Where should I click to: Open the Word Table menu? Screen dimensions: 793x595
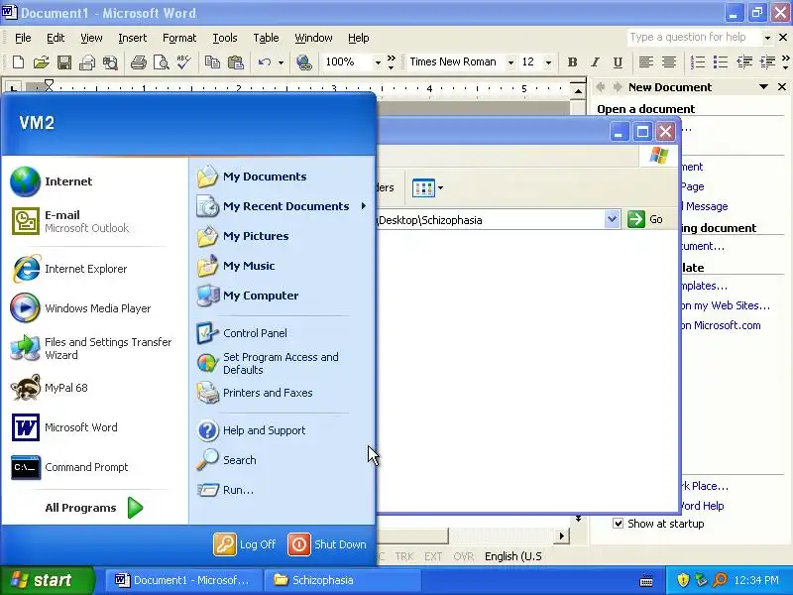(266, 38)
